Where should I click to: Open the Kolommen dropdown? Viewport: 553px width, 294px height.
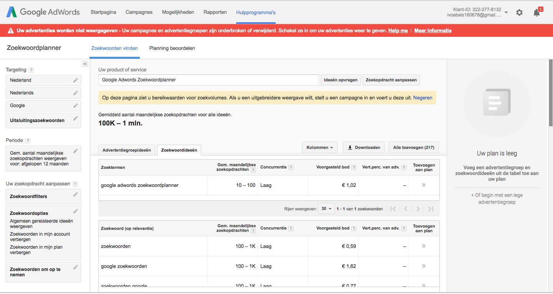320,147
